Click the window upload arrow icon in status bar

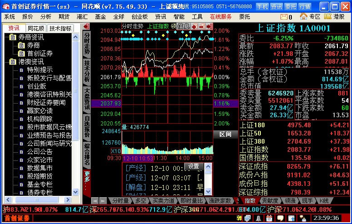(291, 218)
